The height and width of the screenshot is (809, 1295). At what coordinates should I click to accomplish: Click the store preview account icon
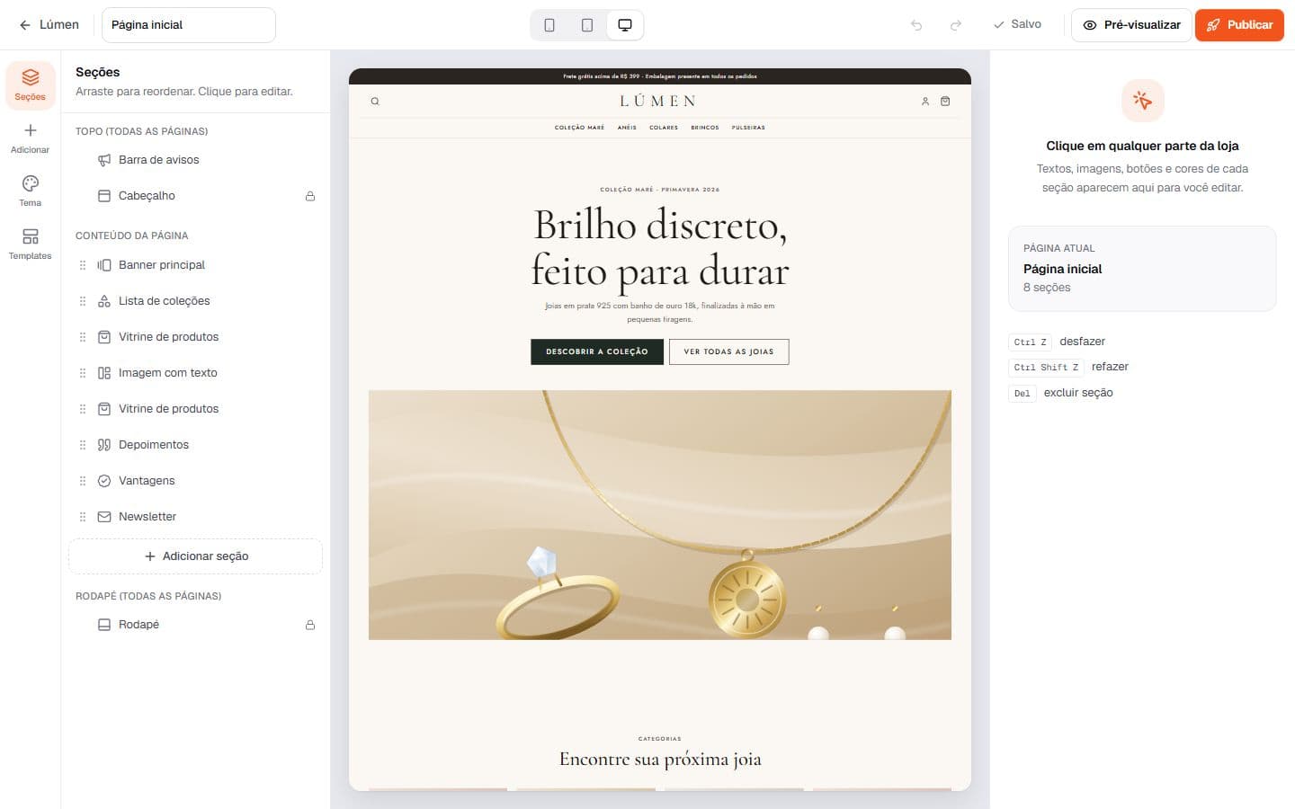click(925, 102)
